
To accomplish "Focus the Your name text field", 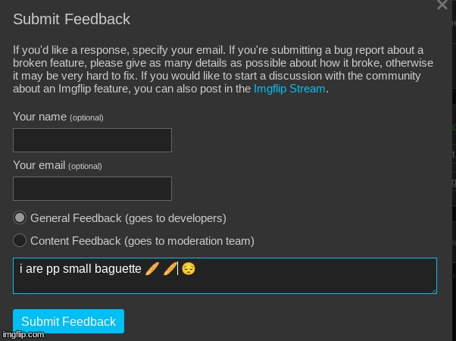I will click(92, 140).
